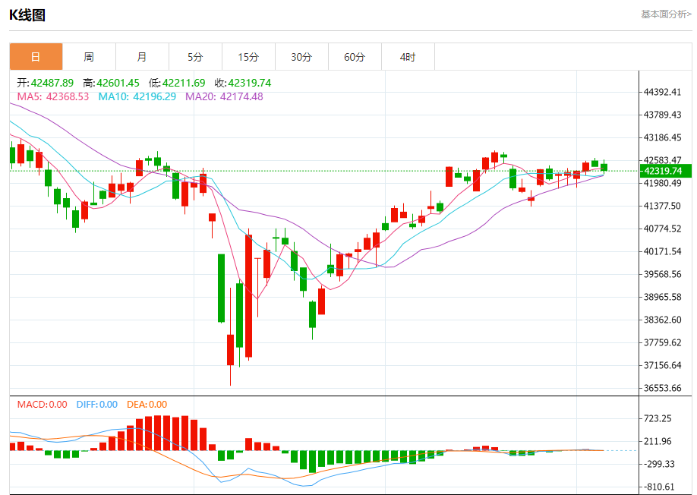Click the MA5: 42368.53 legend label
This screenshot has height=495, width=697.
pyautogui.click(x=53, y=96)
